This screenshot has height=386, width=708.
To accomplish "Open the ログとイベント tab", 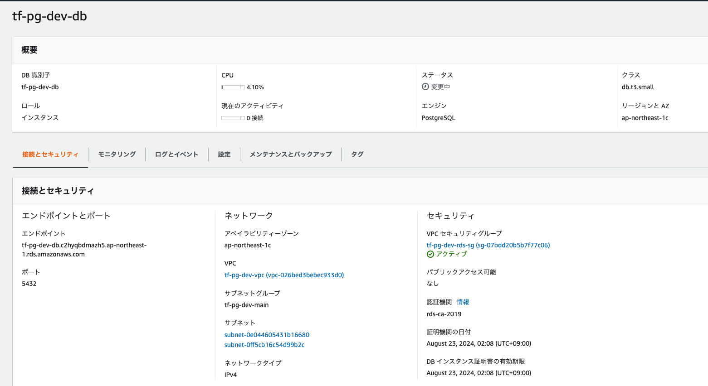I will (x=176, y=154).
